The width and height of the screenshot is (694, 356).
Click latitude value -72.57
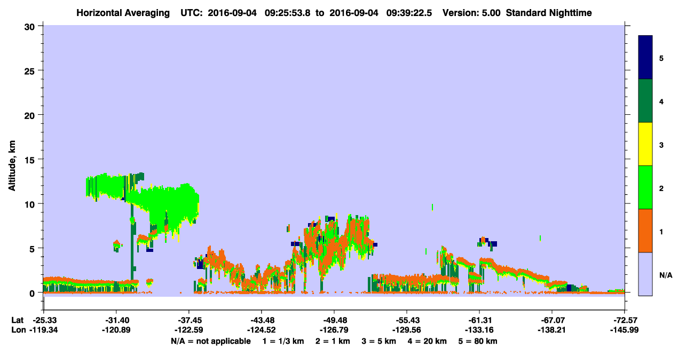625,320
